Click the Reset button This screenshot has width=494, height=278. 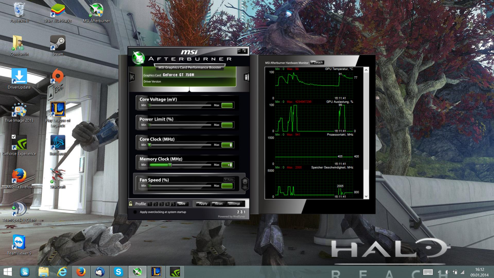click(x=218, y=204)
